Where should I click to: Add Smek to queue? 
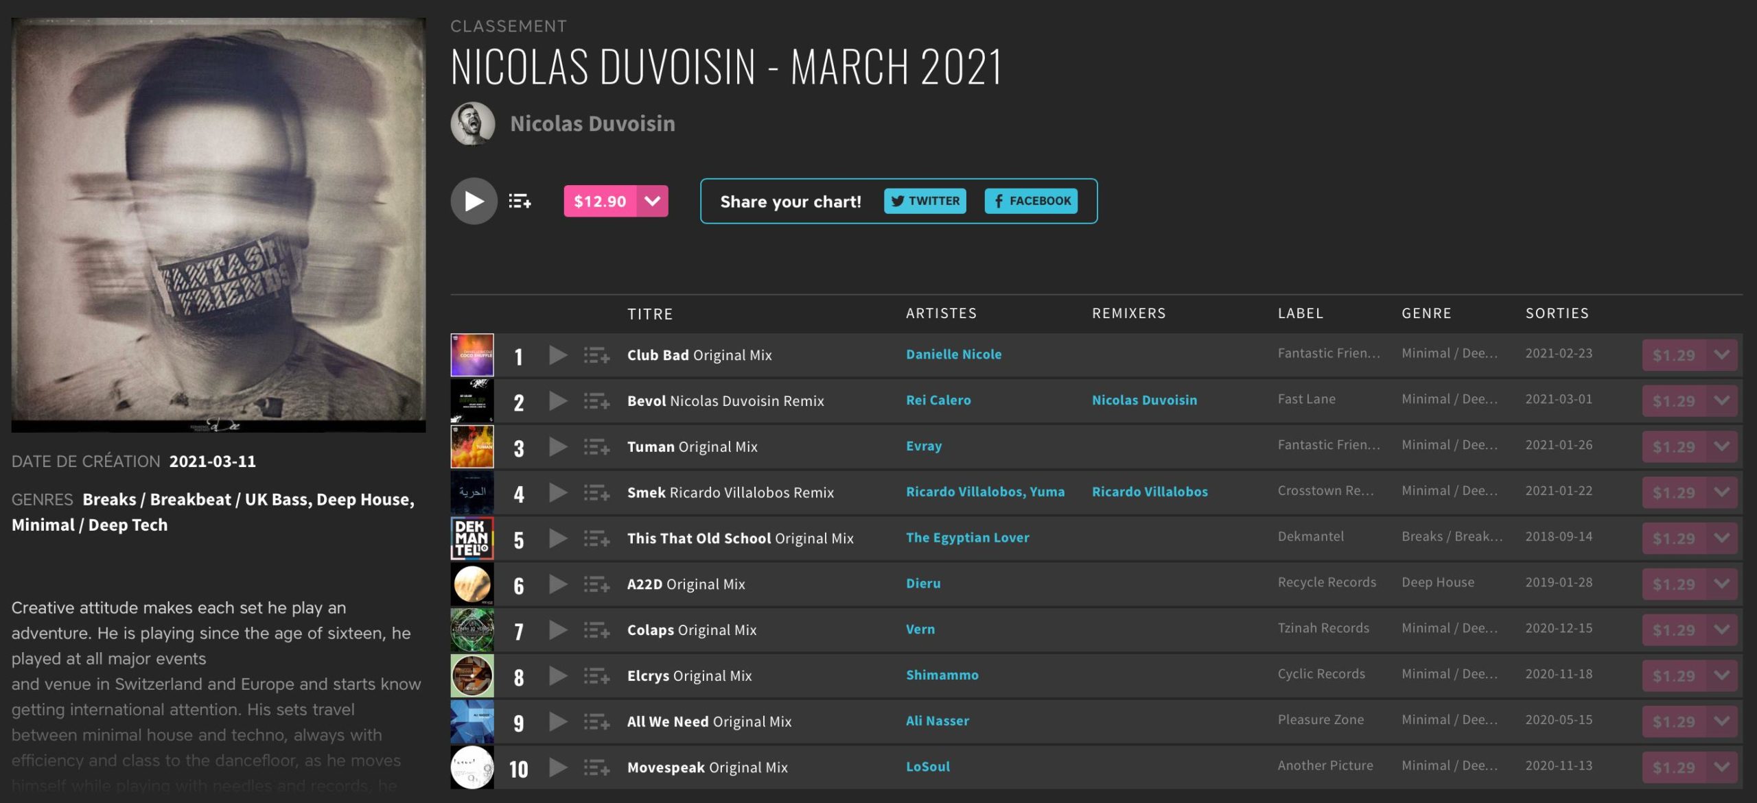596,492
